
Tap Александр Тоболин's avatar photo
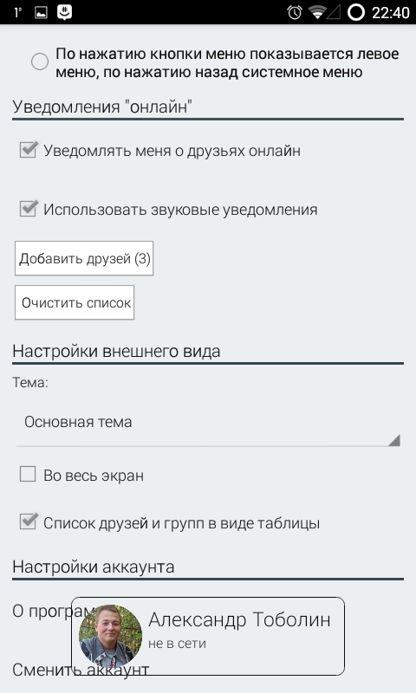coord(111,636)
